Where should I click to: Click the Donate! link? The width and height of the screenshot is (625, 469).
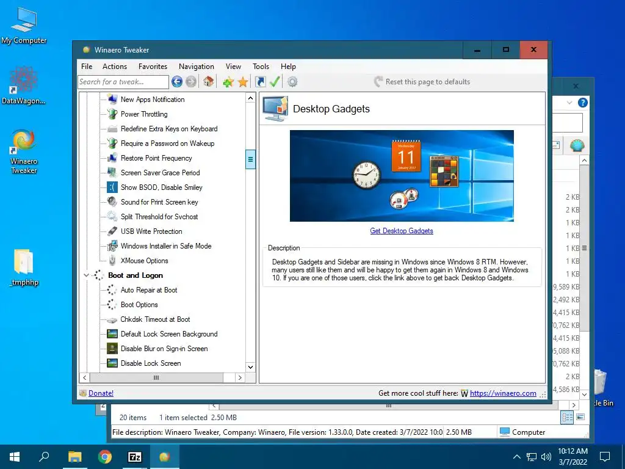[x=101, y=393]
